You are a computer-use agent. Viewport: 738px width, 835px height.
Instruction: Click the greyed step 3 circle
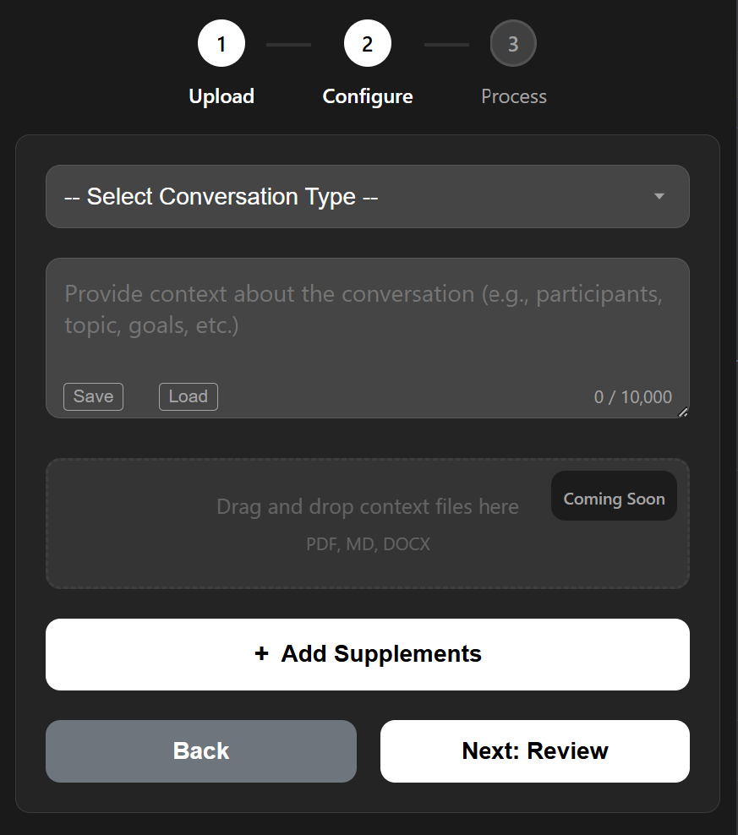pyautogui.click(x=513, y=44)
